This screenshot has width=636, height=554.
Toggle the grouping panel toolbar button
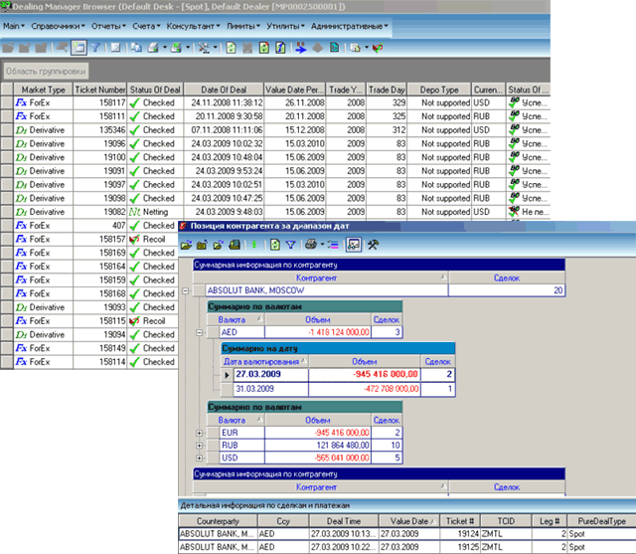point(79,48)
